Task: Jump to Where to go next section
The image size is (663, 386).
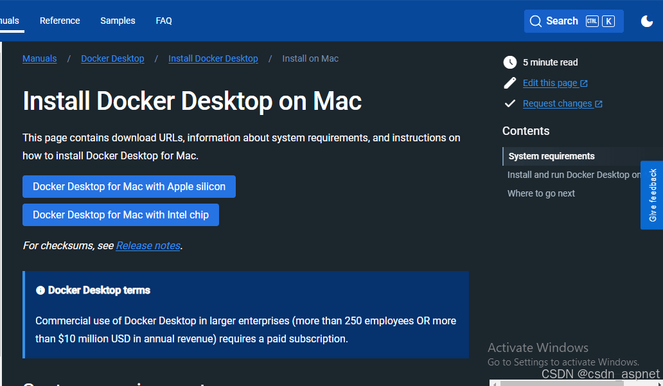Action: 541,193
